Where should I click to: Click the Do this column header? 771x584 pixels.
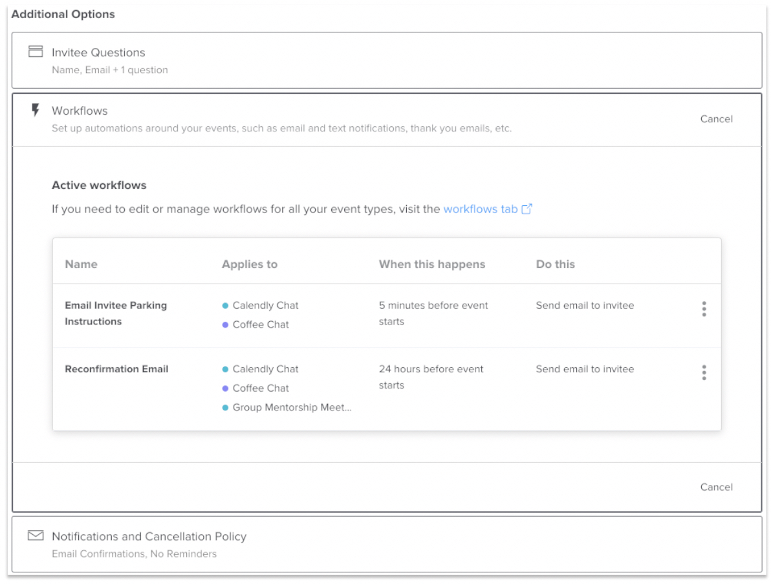tap(555, 264)
